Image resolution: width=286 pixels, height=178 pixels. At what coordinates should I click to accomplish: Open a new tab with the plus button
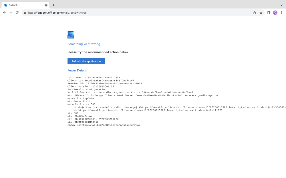pos(53,5)
